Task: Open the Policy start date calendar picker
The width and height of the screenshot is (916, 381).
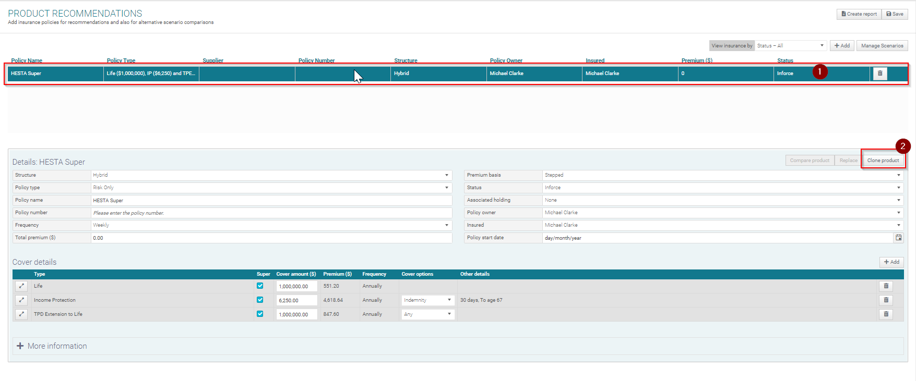Action: [899, 238]
